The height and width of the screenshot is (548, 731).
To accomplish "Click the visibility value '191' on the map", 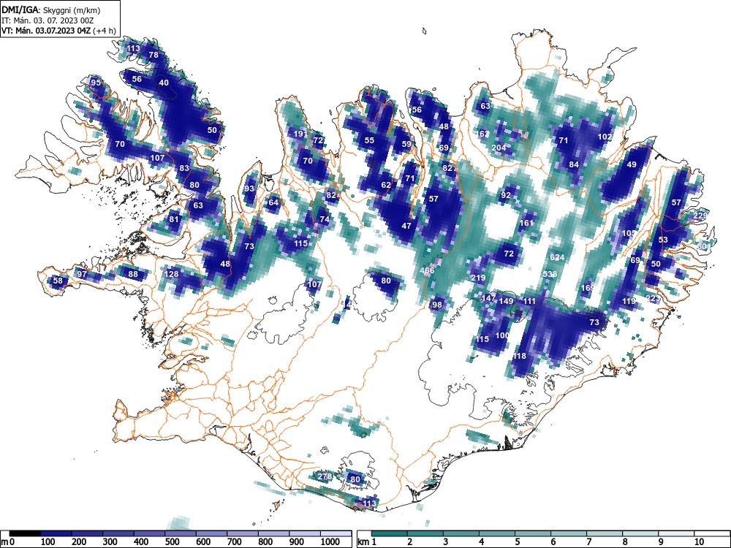I will 300,134.
